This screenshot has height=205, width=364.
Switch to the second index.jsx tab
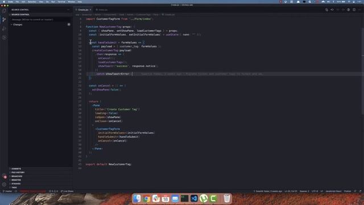(102, 10)
